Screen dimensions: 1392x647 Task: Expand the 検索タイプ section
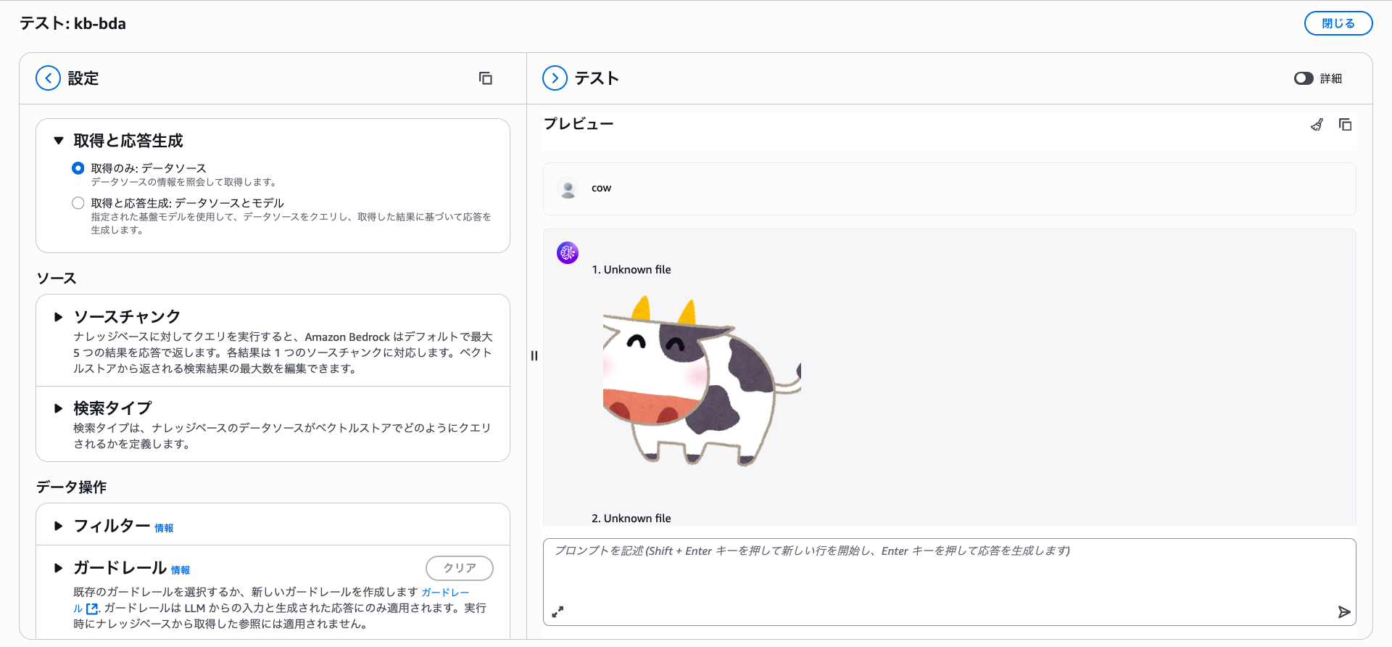pyautogui.click(x=59, y=408)
